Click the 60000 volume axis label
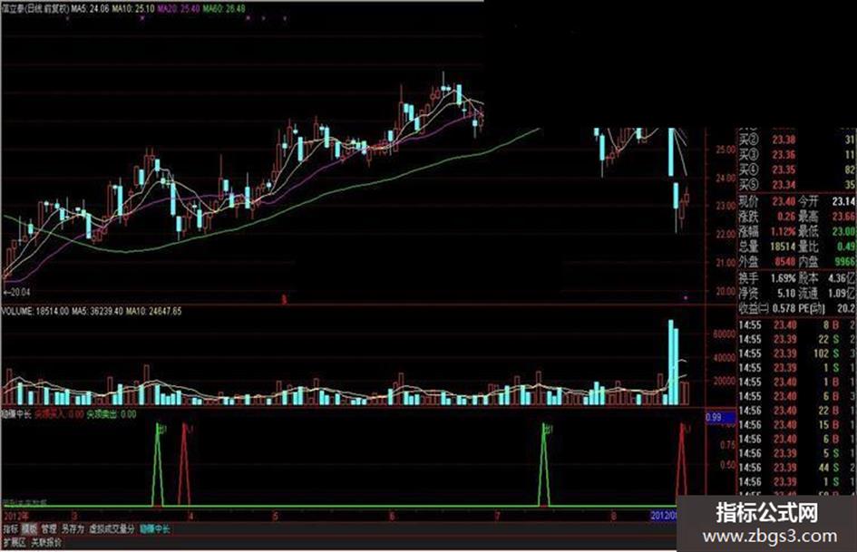This screenshot has height=552, width=857. click(725, 334)
